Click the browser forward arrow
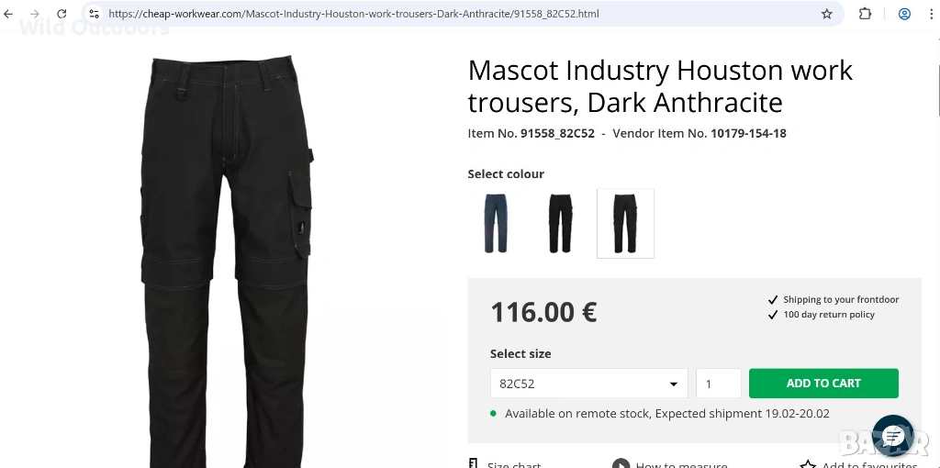 tap(35, 14)
